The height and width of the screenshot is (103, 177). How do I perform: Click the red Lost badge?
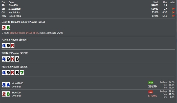[x=150, y=92]
